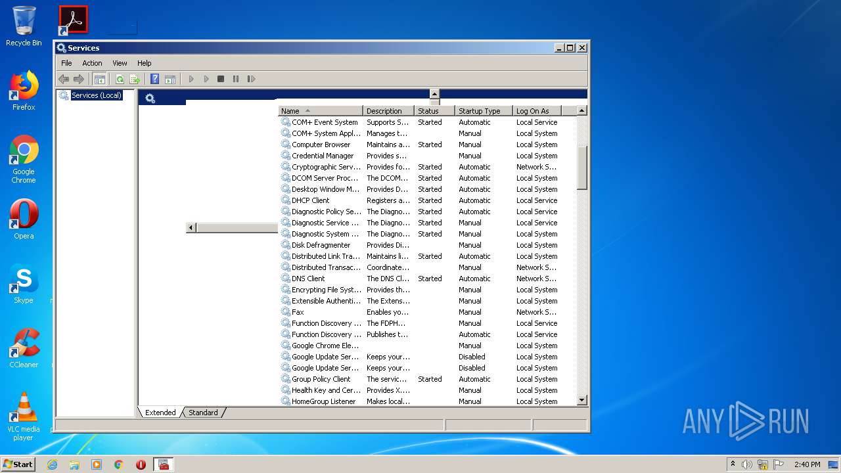Open the Help menu

pos(145,63)
